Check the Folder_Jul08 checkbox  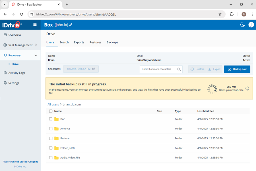tap(51, 148)
